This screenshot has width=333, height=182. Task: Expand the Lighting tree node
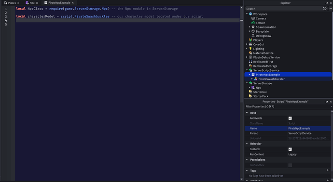coord(247,49)
